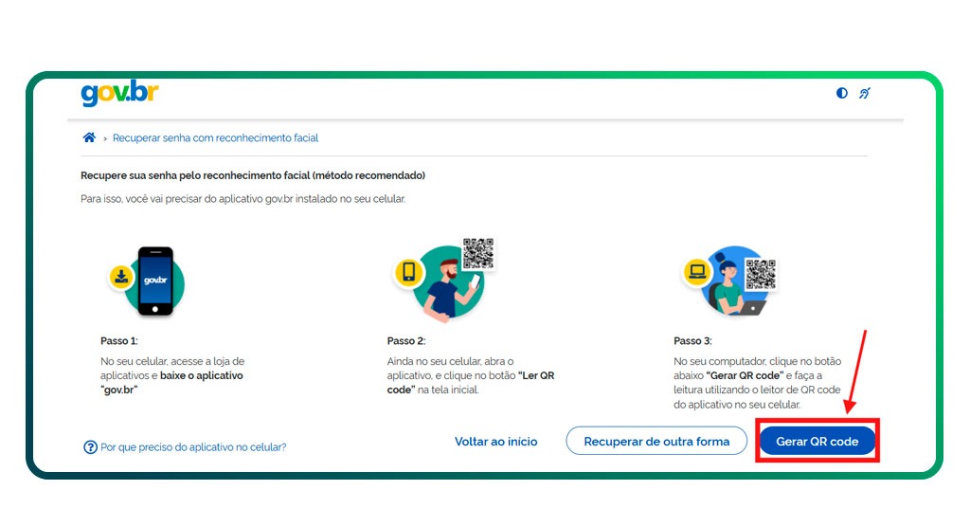The width and height of the screenshot is (970, 508).
Task: Click the yellow smartphone badge in Passo 2
Action: pos(408,273)
